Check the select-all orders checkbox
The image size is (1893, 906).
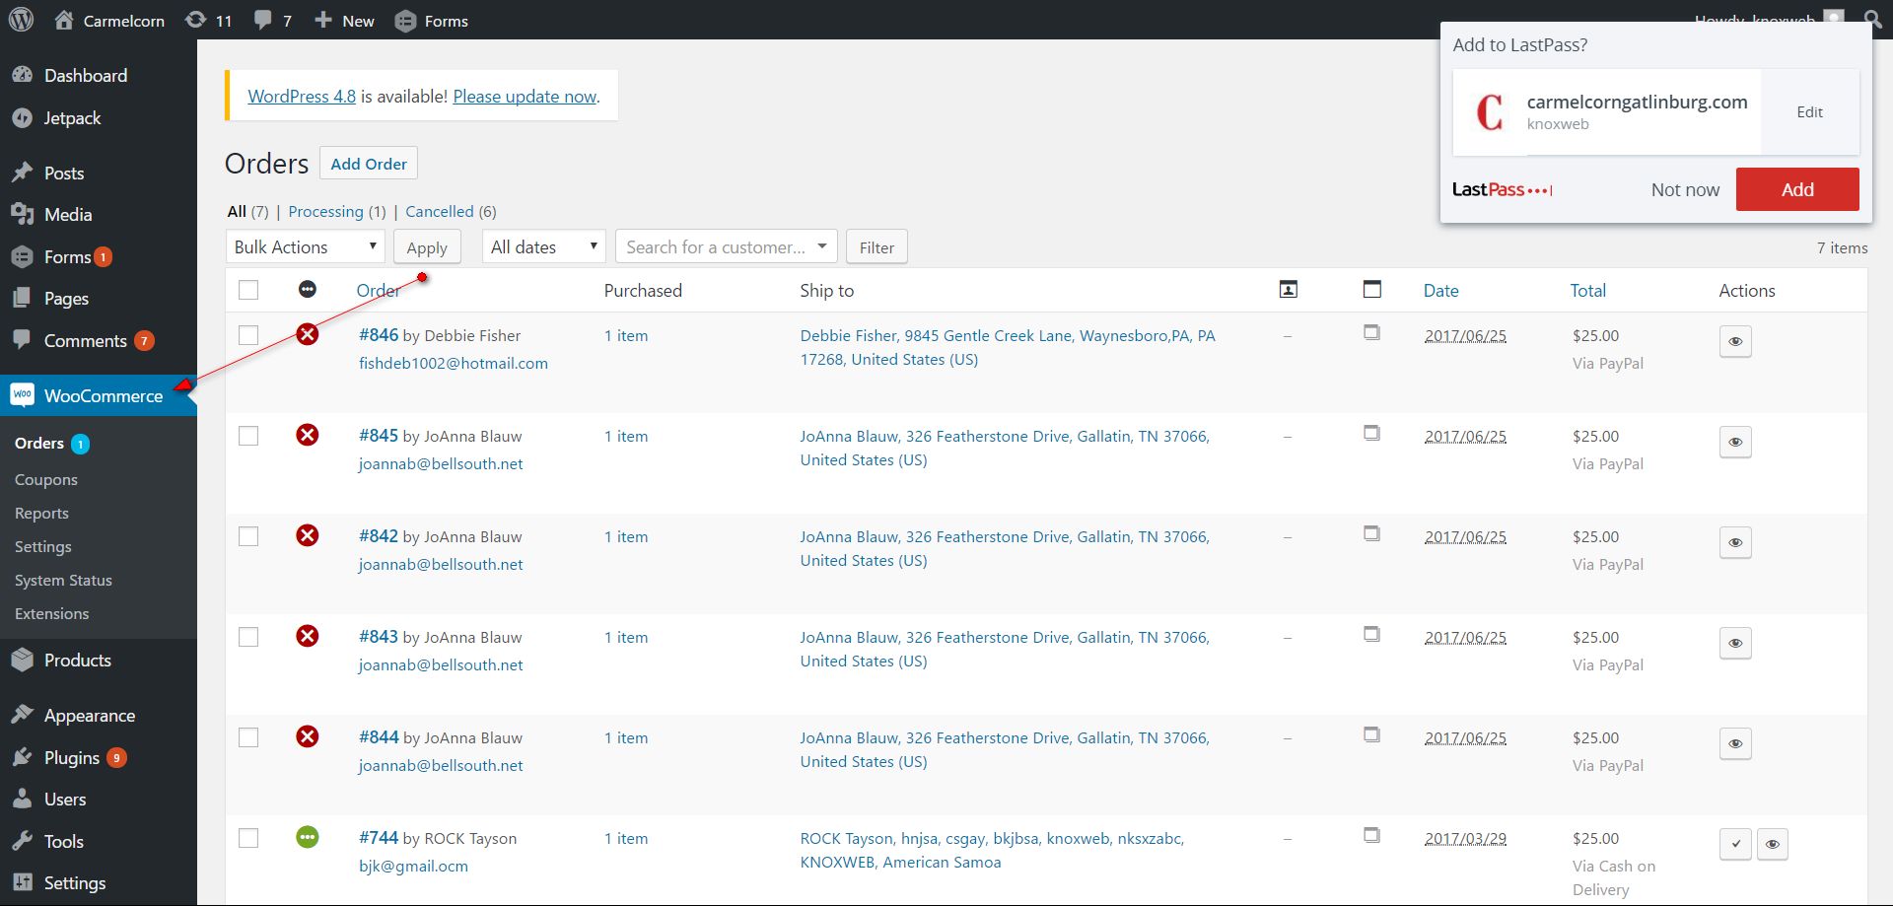248,290
